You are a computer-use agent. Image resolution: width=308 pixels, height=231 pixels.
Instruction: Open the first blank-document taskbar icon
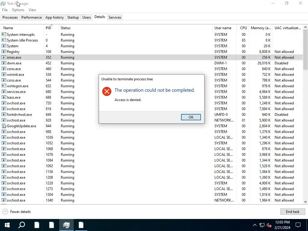point(37,225)
